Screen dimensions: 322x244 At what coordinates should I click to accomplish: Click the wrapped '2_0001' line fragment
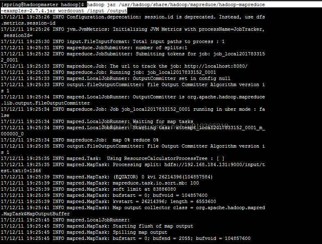coord(9,60)
